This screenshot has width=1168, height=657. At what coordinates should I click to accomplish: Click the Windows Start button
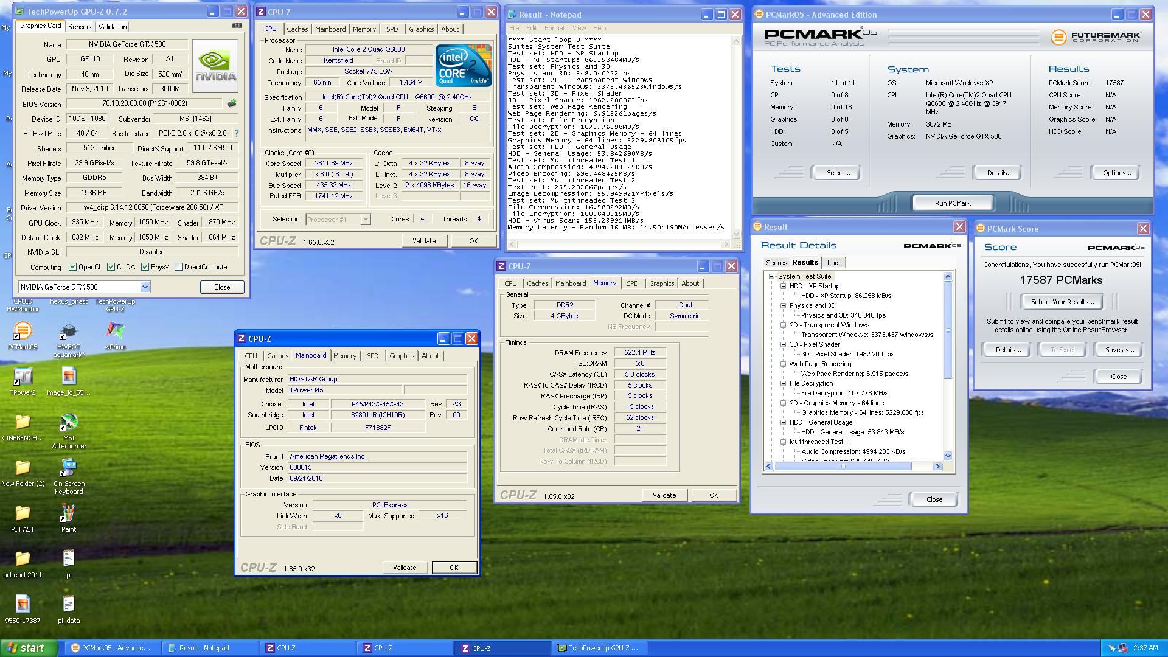pos(29,648)
